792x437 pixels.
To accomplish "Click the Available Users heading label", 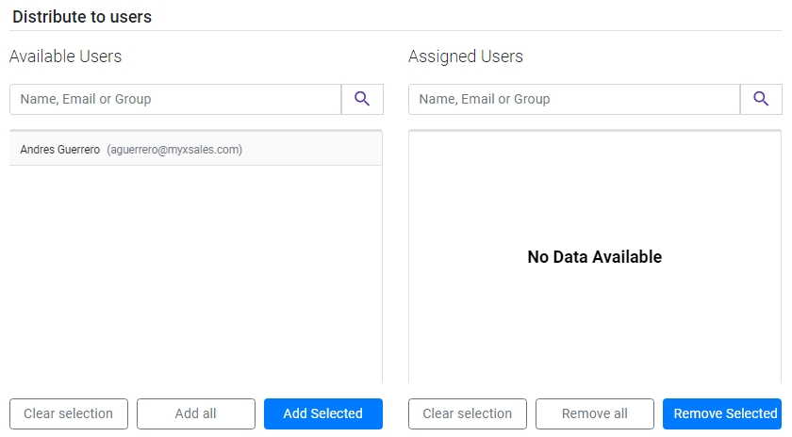I will pyautogui.click(x=66, y=56).
